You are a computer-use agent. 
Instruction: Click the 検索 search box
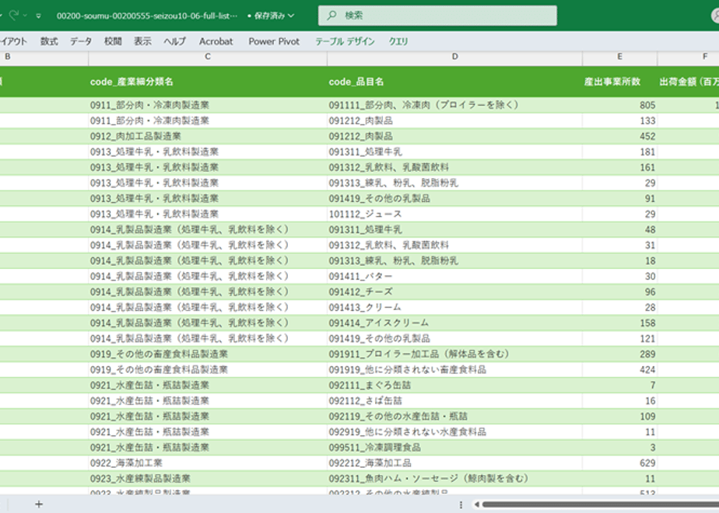pyautogui.click(x=437, y=16)
